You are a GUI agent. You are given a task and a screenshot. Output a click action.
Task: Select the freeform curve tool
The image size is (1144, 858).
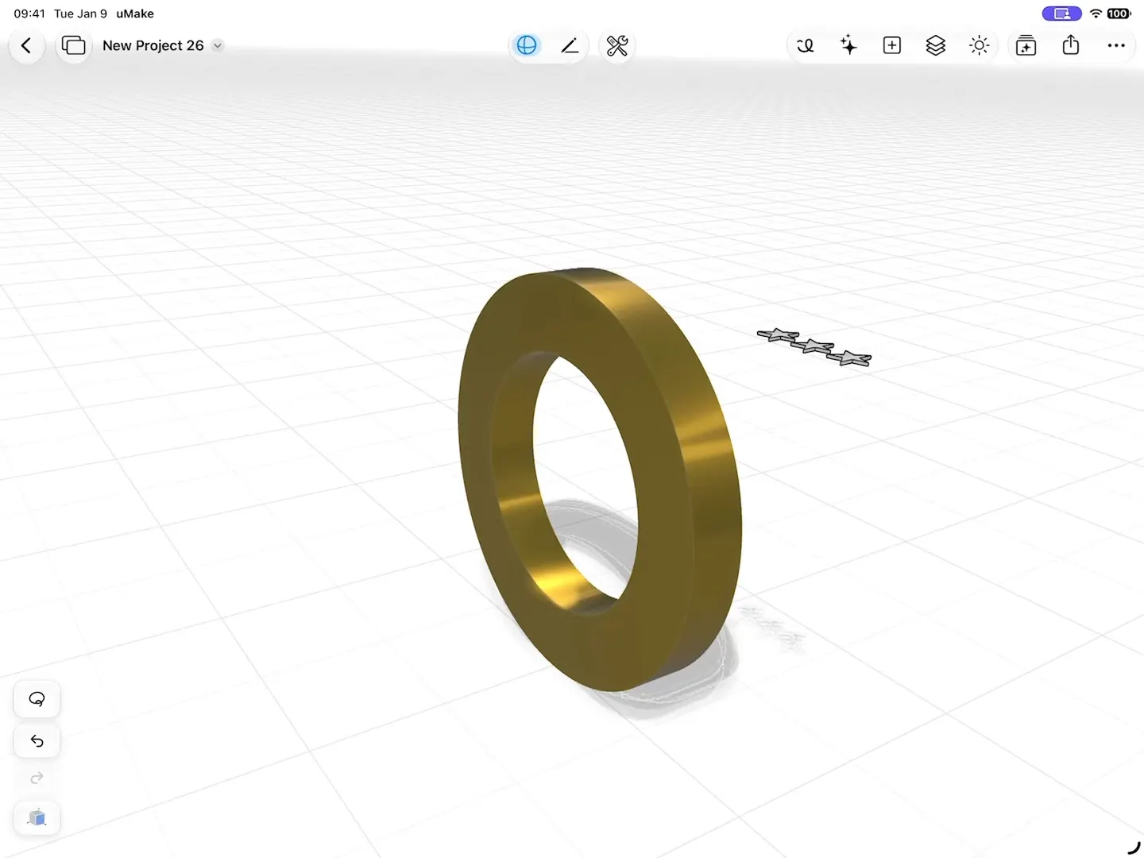(x=806, y=46)
